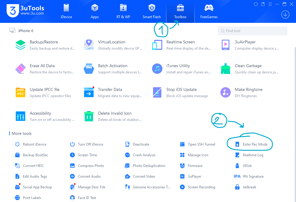Viewport: 296px width, 202px height.
Task: Click the Find tool search field
Action: [x=253, y=31]
